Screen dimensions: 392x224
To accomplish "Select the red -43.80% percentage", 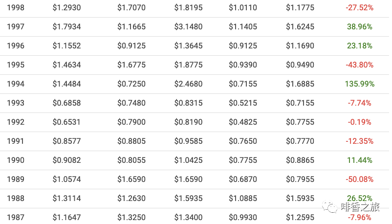I will pyautogui.click(x=359, y=65).
